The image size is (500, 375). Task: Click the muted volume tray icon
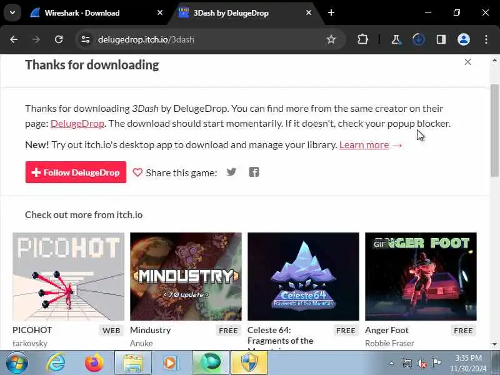(x=421, y=363)
